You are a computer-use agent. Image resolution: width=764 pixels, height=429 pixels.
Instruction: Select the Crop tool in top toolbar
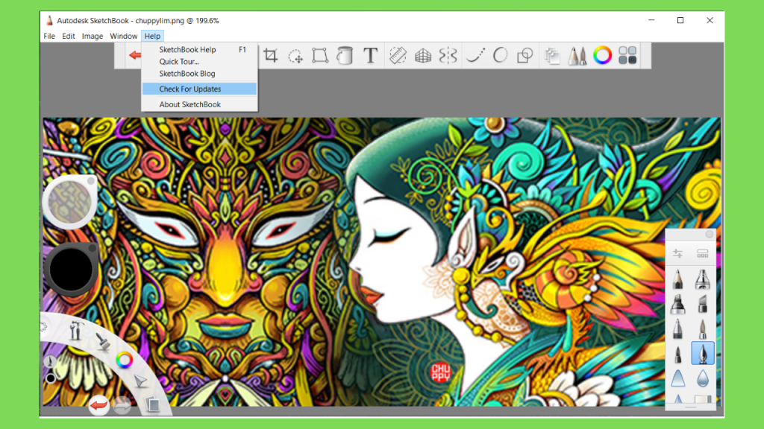click(270, 55)
